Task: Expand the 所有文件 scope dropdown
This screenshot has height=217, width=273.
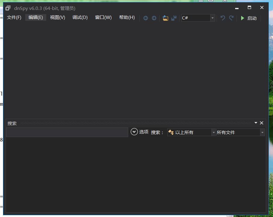Action: pos(262,132)
